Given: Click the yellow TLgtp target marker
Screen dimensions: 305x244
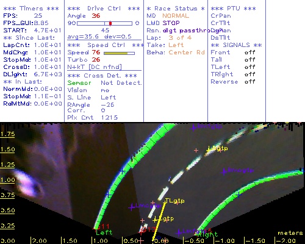Looking at the screenshot, I should click(x=174, y=201).
